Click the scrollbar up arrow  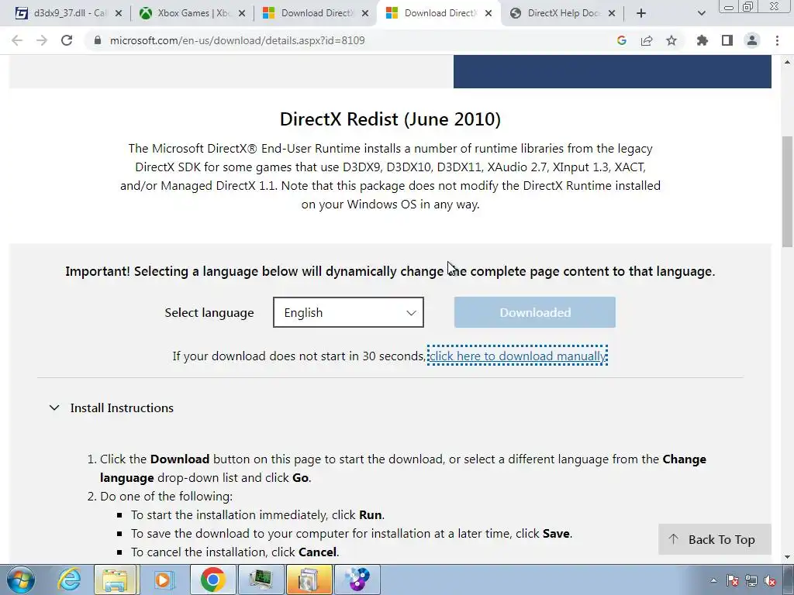pos(788,62)
